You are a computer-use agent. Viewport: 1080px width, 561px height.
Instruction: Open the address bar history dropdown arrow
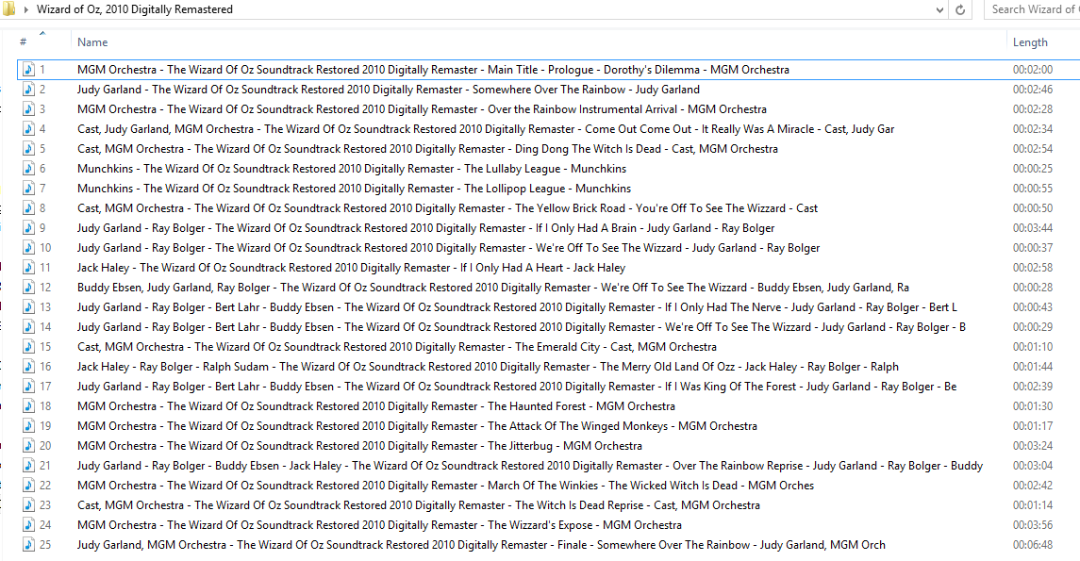939,9
